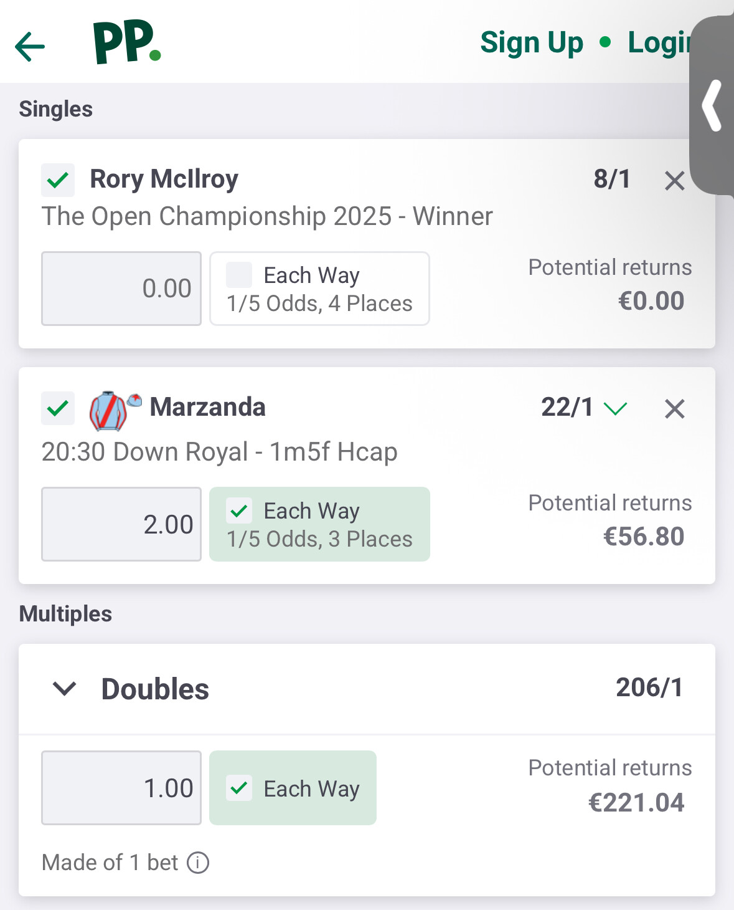The image size is (734, 910).
Task: Click the Sign Up link
Action: pyautogui.click(x=532, y=43)
